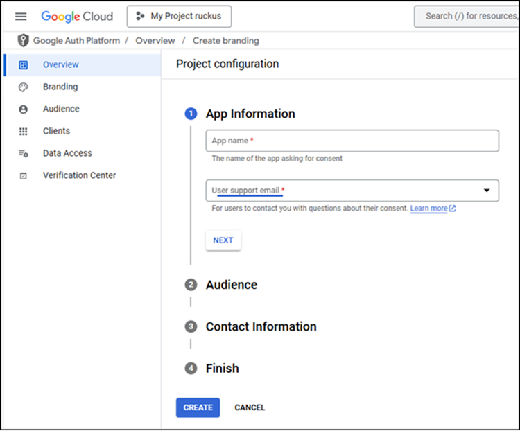Click the Verification Center checkbox icon
This screenshot has height=431, width=520.
(24, 175)
